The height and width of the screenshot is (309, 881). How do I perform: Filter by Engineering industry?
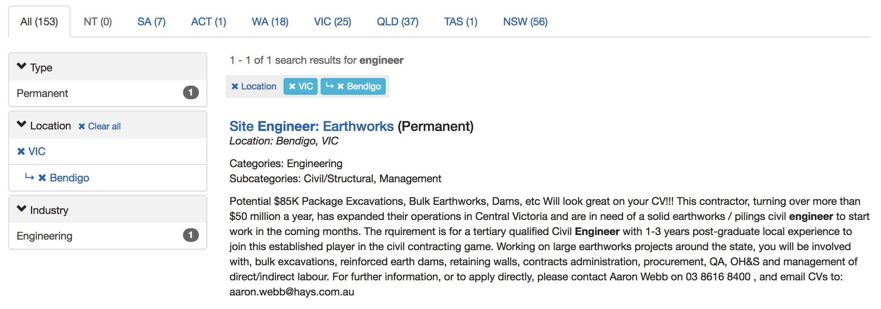[45, 236]
